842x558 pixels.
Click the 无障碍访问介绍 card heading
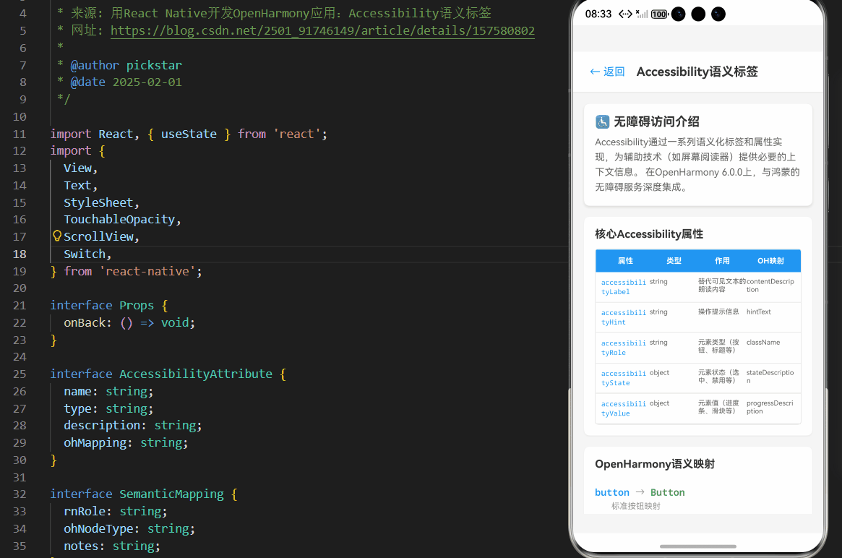pyautogui.click(x=656, y=122)
